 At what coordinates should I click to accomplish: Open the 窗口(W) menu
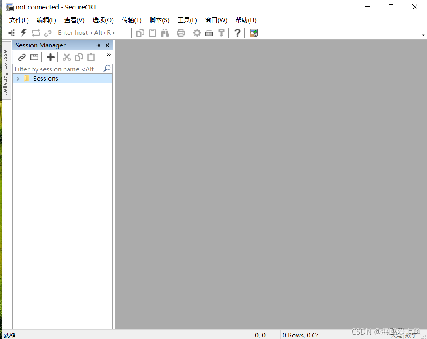click(x=216, y=20)
